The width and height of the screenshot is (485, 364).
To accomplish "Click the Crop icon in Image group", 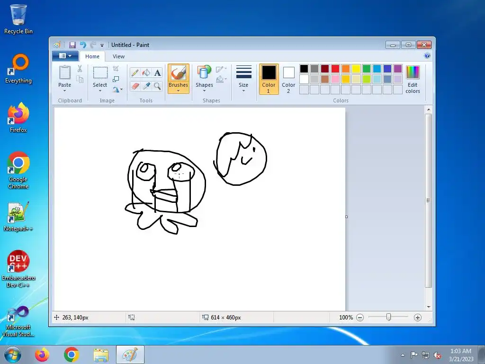I will coord(116,68).
